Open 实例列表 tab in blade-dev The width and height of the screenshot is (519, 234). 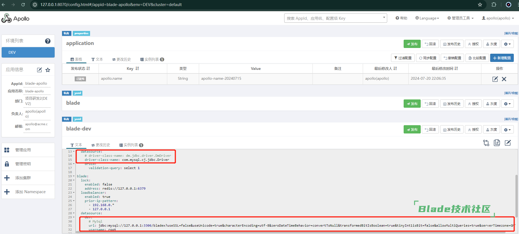pyautogui.click(x=131, y=145)
